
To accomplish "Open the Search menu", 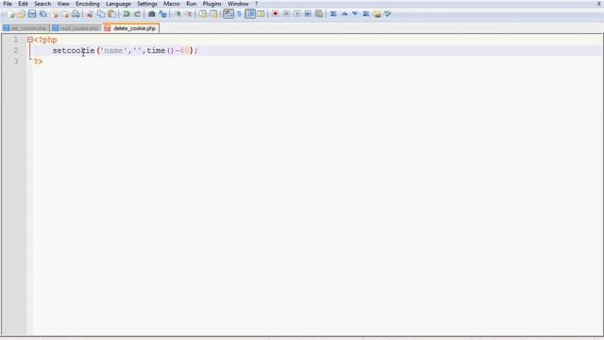I will 42,4.
